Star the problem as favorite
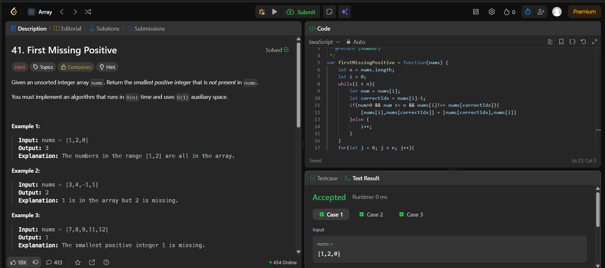This screenshot has height=268, width=605. click(x=78, y=262)
